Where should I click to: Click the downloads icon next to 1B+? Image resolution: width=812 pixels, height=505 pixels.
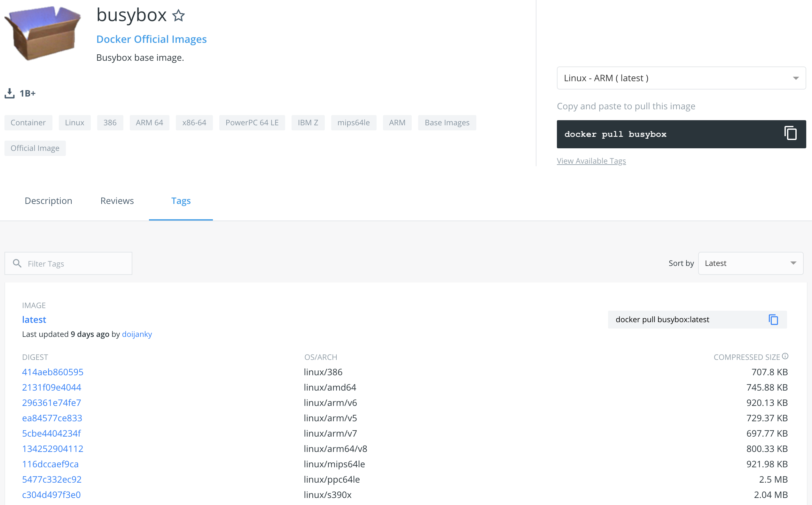9,94
